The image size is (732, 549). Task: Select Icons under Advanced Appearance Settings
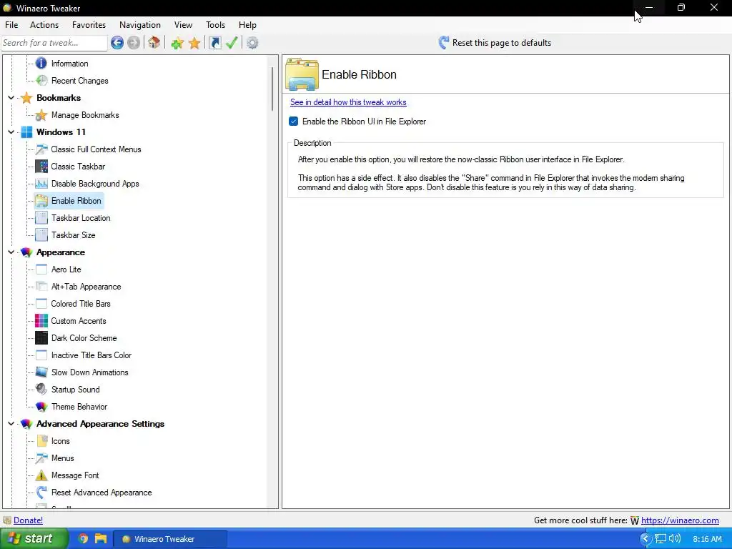[60, 441]
